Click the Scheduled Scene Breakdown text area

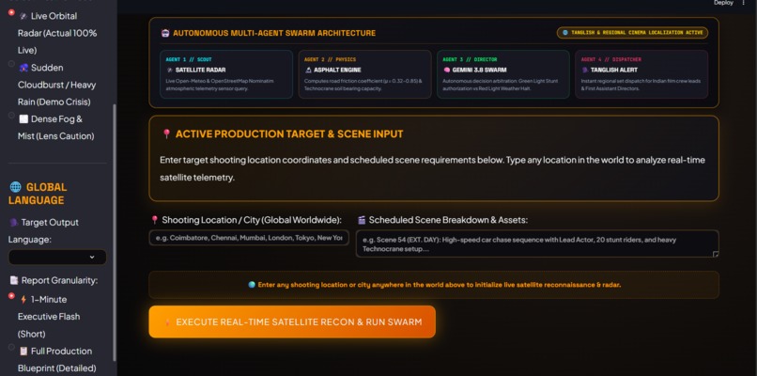(537, 244)
